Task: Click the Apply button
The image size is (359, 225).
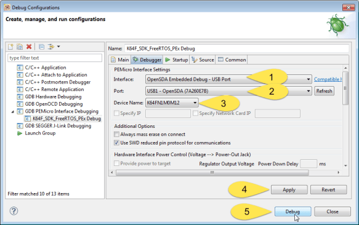Action: click(x=289, y=190)
